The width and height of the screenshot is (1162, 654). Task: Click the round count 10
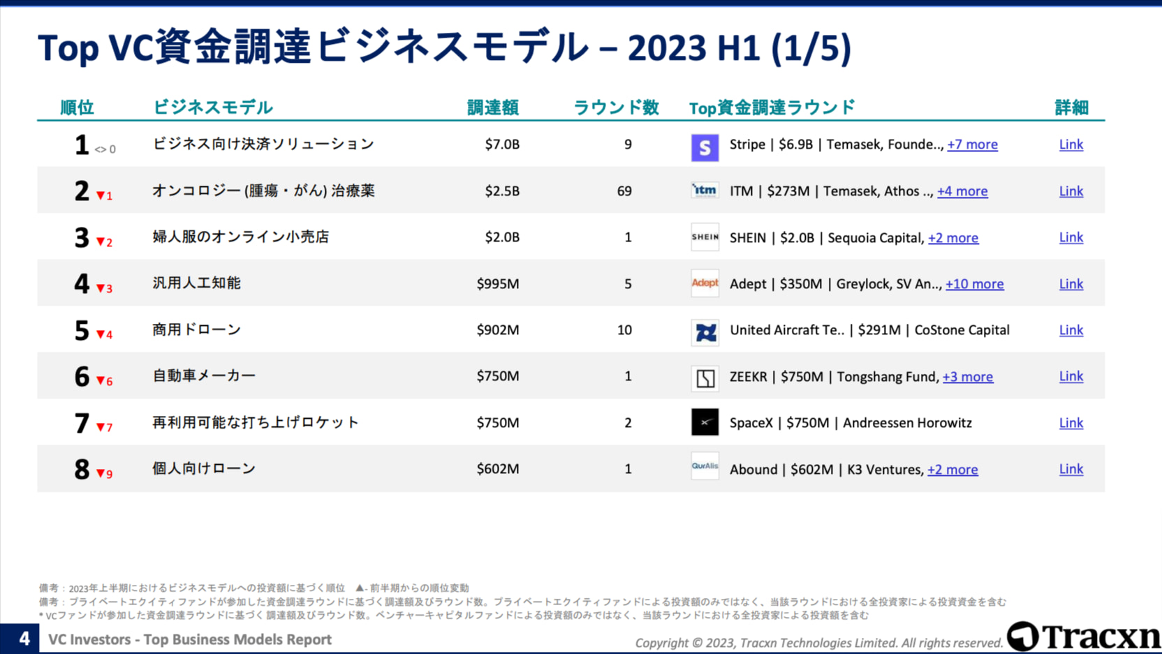click(x=624, y=330)
